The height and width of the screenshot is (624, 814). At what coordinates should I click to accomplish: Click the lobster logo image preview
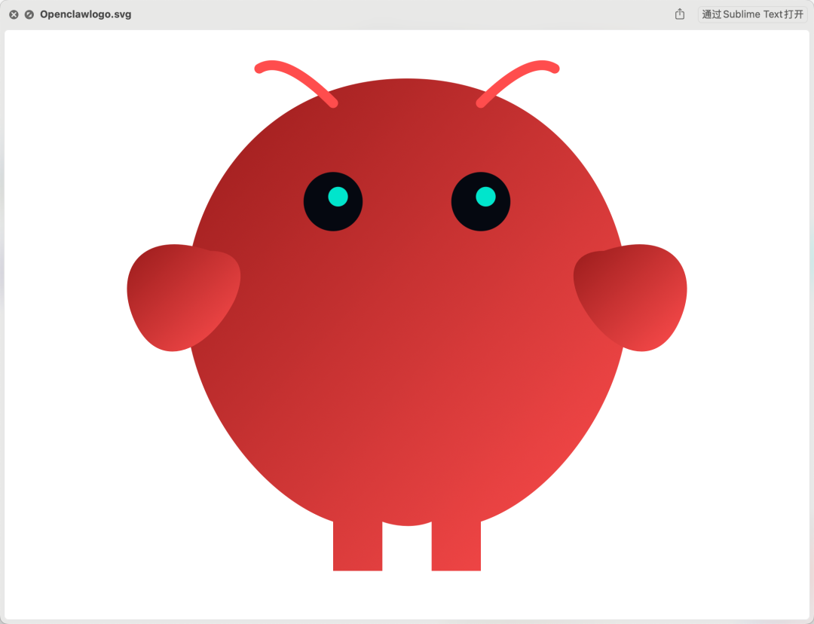(407, 315)
